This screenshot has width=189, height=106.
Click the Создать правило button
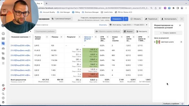[x=168, y=33]
